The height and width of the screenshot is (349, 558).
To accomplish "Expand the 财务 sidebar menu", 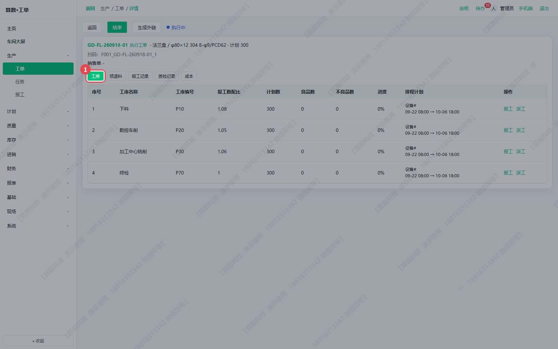I will coord(38,169).
